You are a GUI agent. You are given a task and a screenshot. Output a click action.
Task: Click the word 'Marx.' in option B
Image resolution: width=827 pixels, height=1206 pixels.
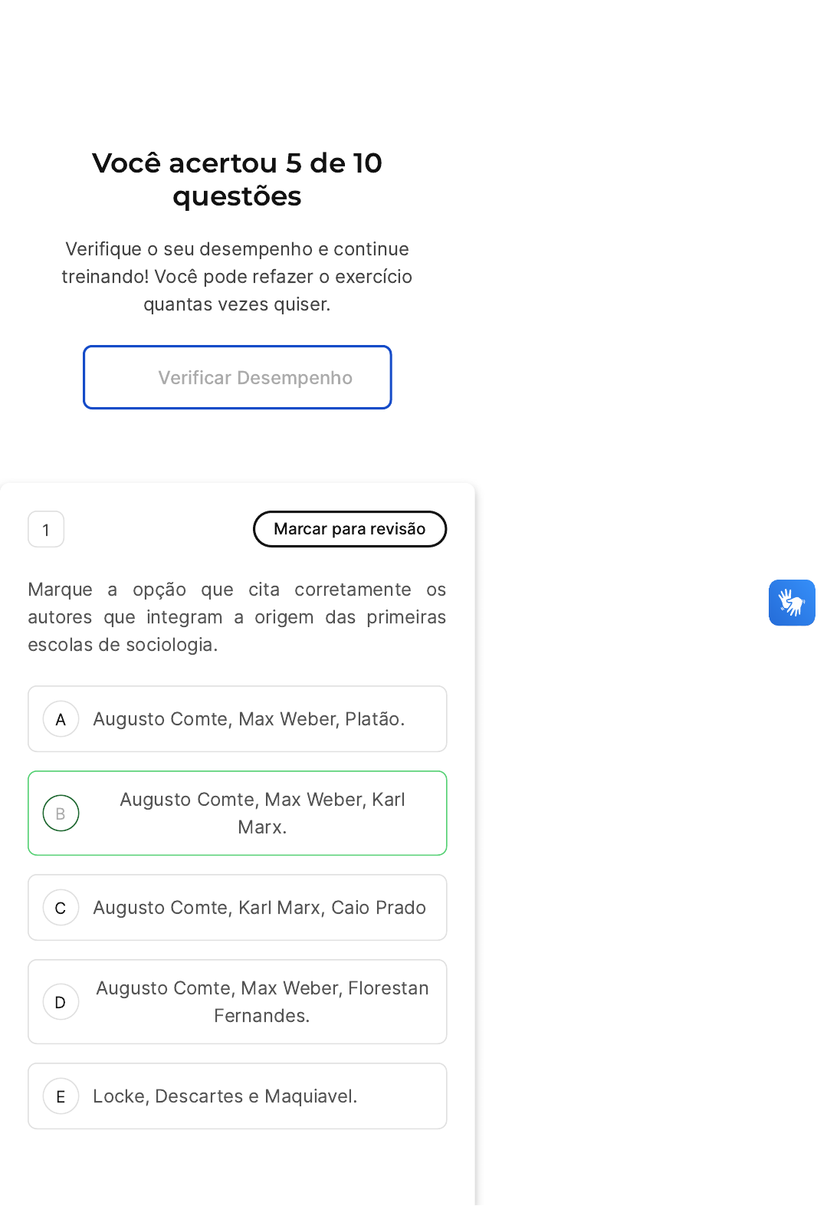point(262,827)
